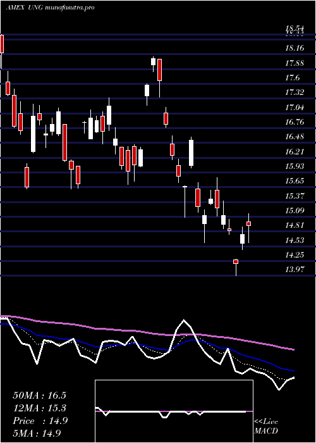Viewport: 316px width, 443px height.
Task: Select the 17.32 price label
Action: tap(295, 92)
